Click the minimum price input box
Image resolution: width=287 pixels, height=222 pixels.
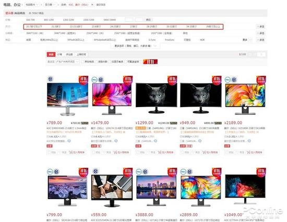(129, 20)
